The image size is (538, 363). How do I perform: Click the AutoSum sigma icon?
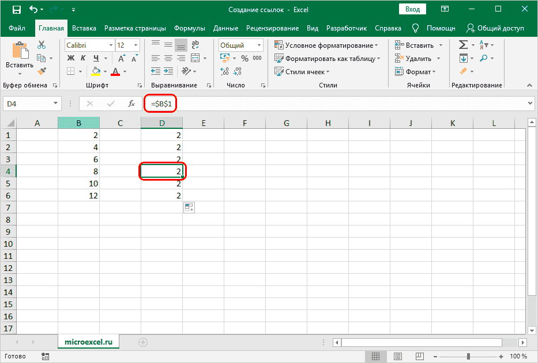[463, 45]
